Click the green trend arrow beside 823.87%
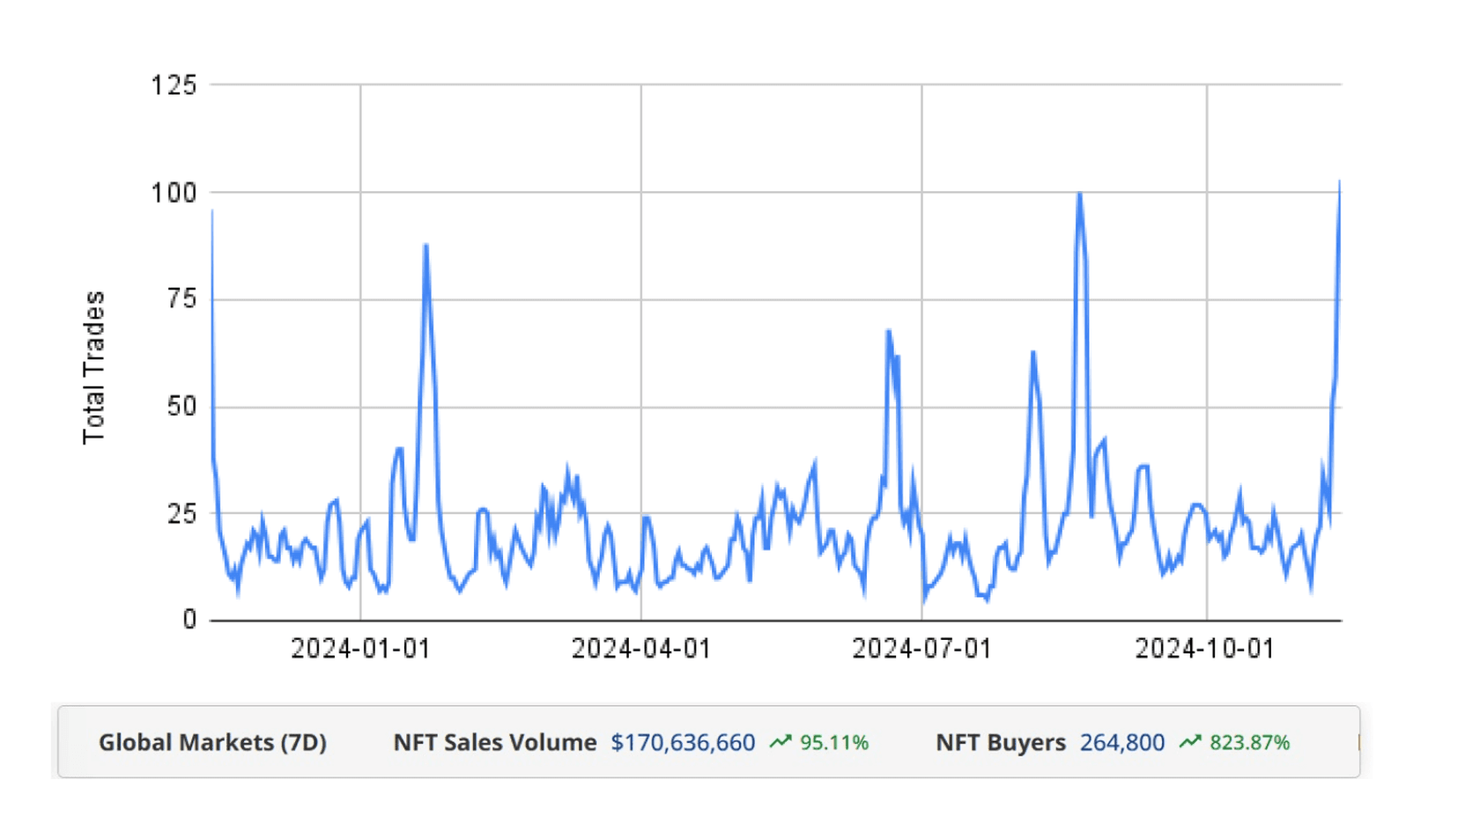This screenshot has height=831, width=1480. pyautogui.click(x=1190, y=742)
